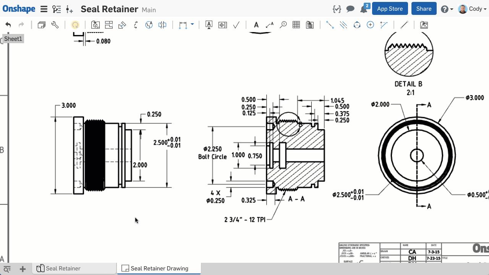Viewport: 489px width, 275px height.
Task: Select the Section view tool
Action: click(136, 25)
